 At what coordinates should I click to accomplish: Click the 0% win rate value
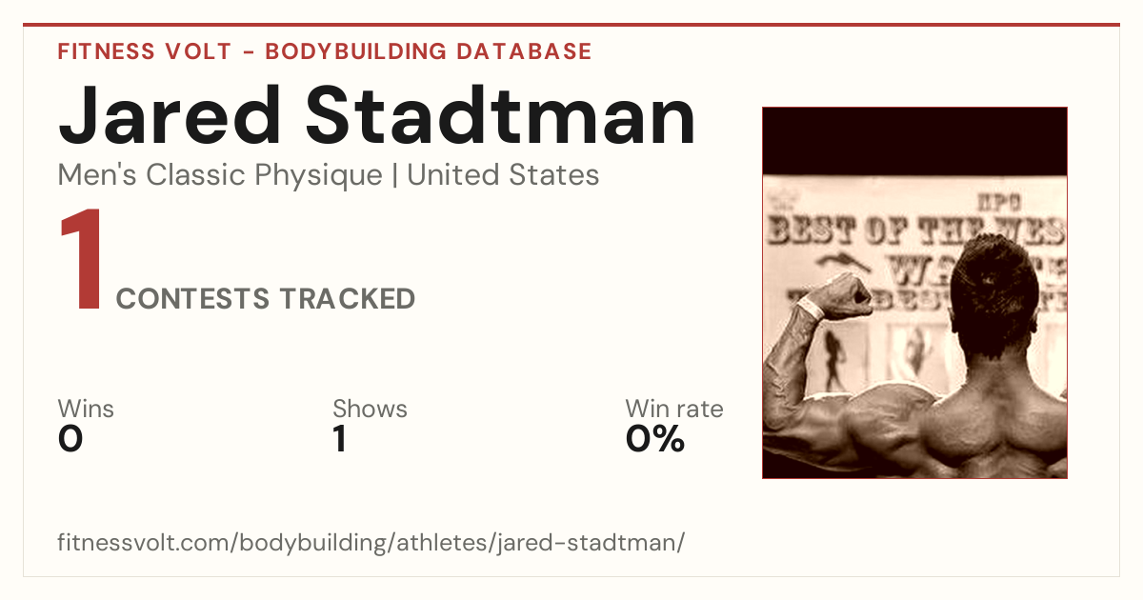coord(655,439)
